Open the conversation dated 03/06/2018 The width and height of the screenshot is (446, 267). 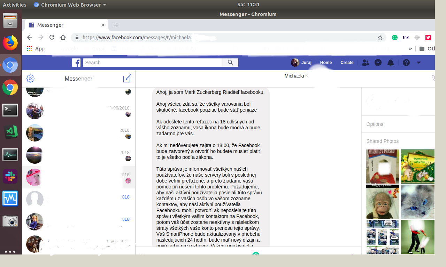pos(79,111)
